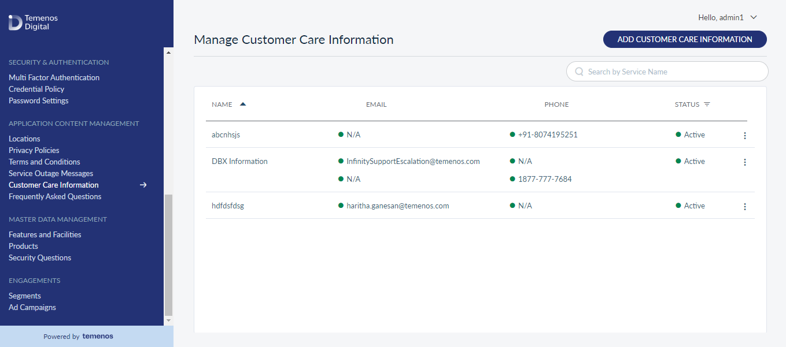Click the Status column filter icon
Image resolution: width=786 pixels, height=347 pixels.
(x=707, y=105)
